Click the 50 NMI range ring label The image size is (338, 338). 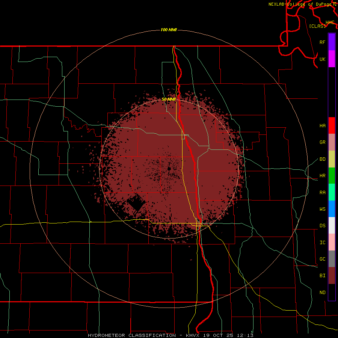point(169,99)
